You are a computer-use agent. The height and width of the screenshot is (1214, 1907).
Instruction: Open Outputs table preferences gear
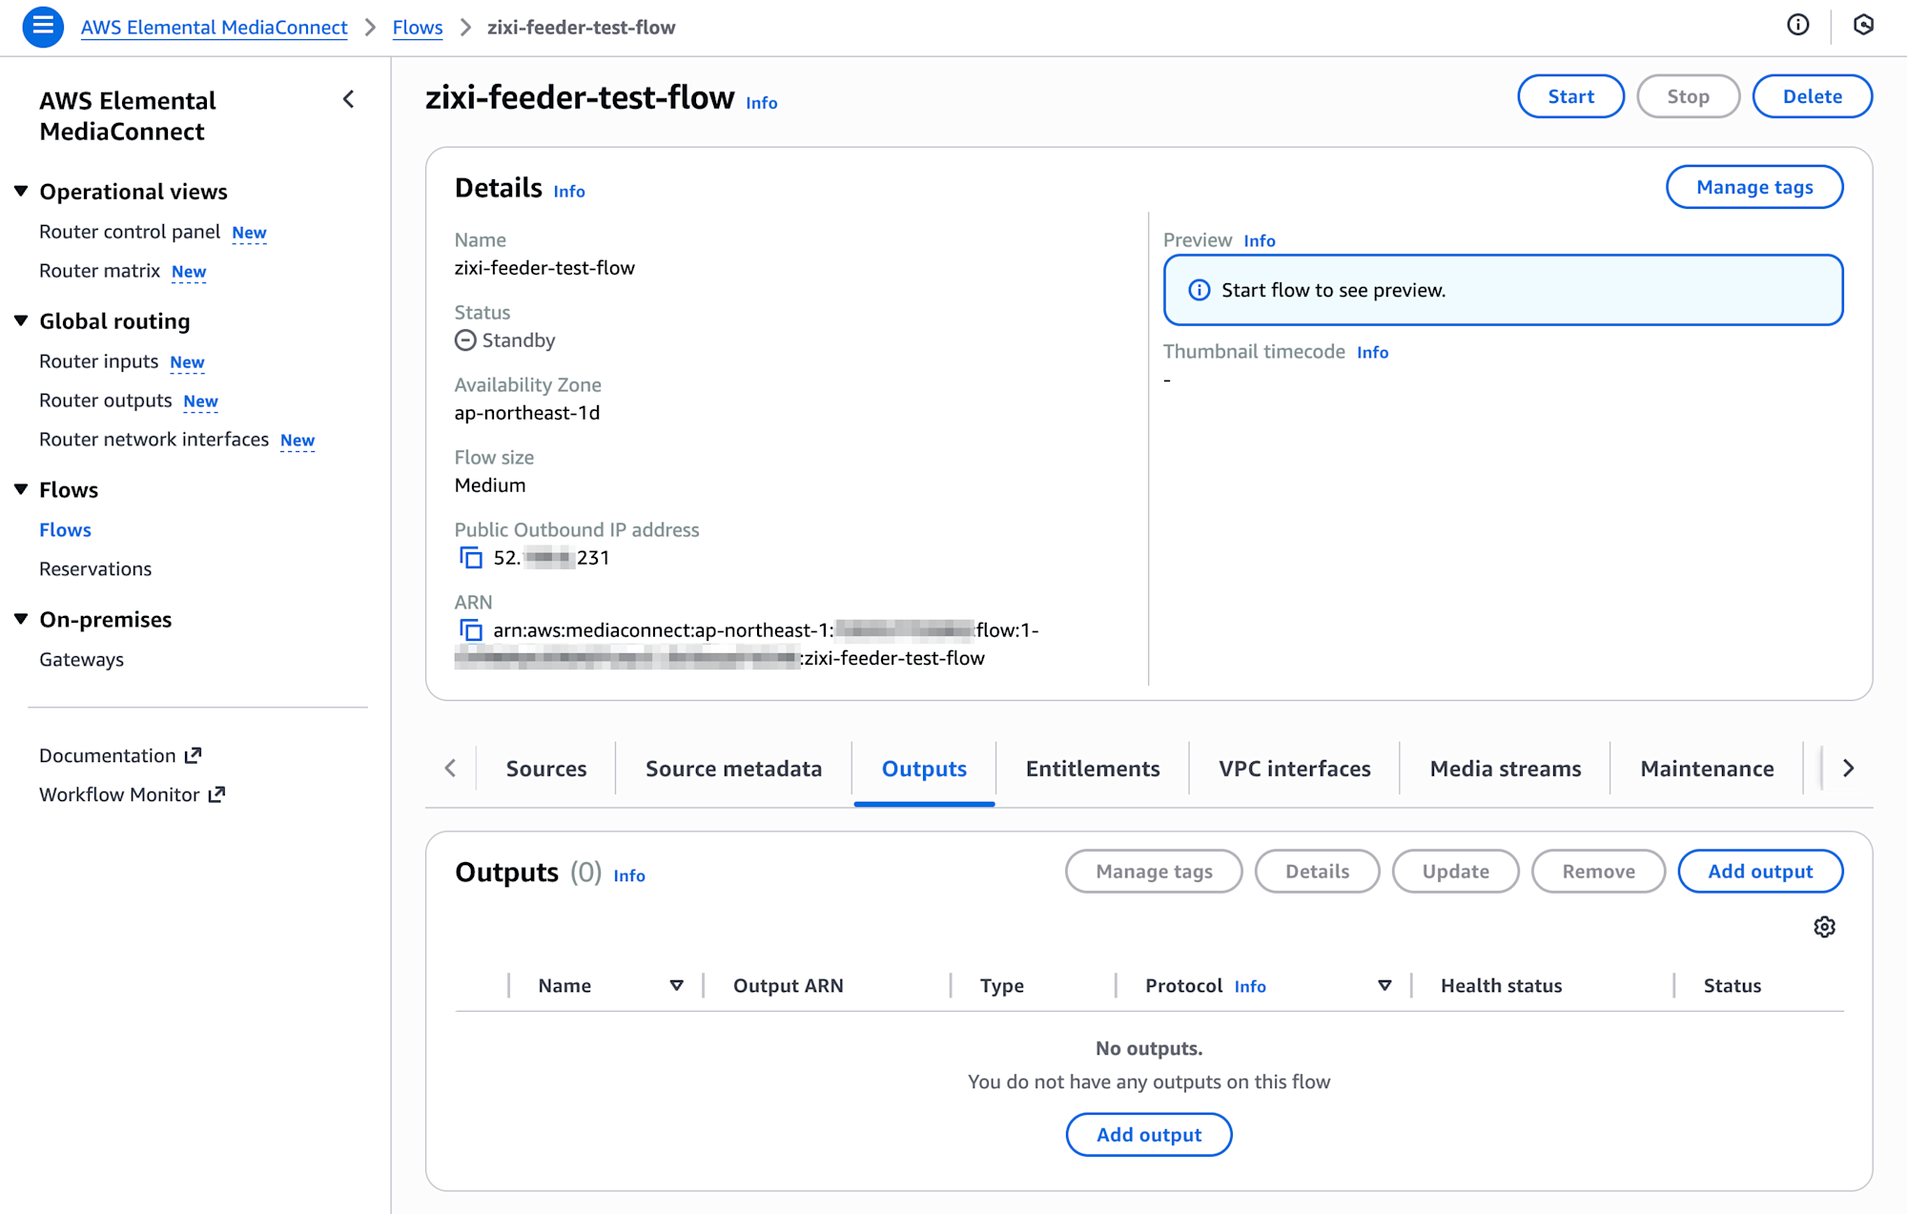(1824, 927)
